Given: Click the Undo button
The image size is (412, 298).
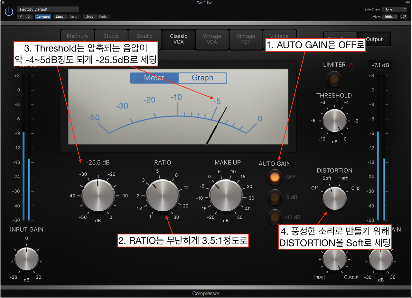Looking at the screenshot, I should pyautogui.click(x=89, y=17).
